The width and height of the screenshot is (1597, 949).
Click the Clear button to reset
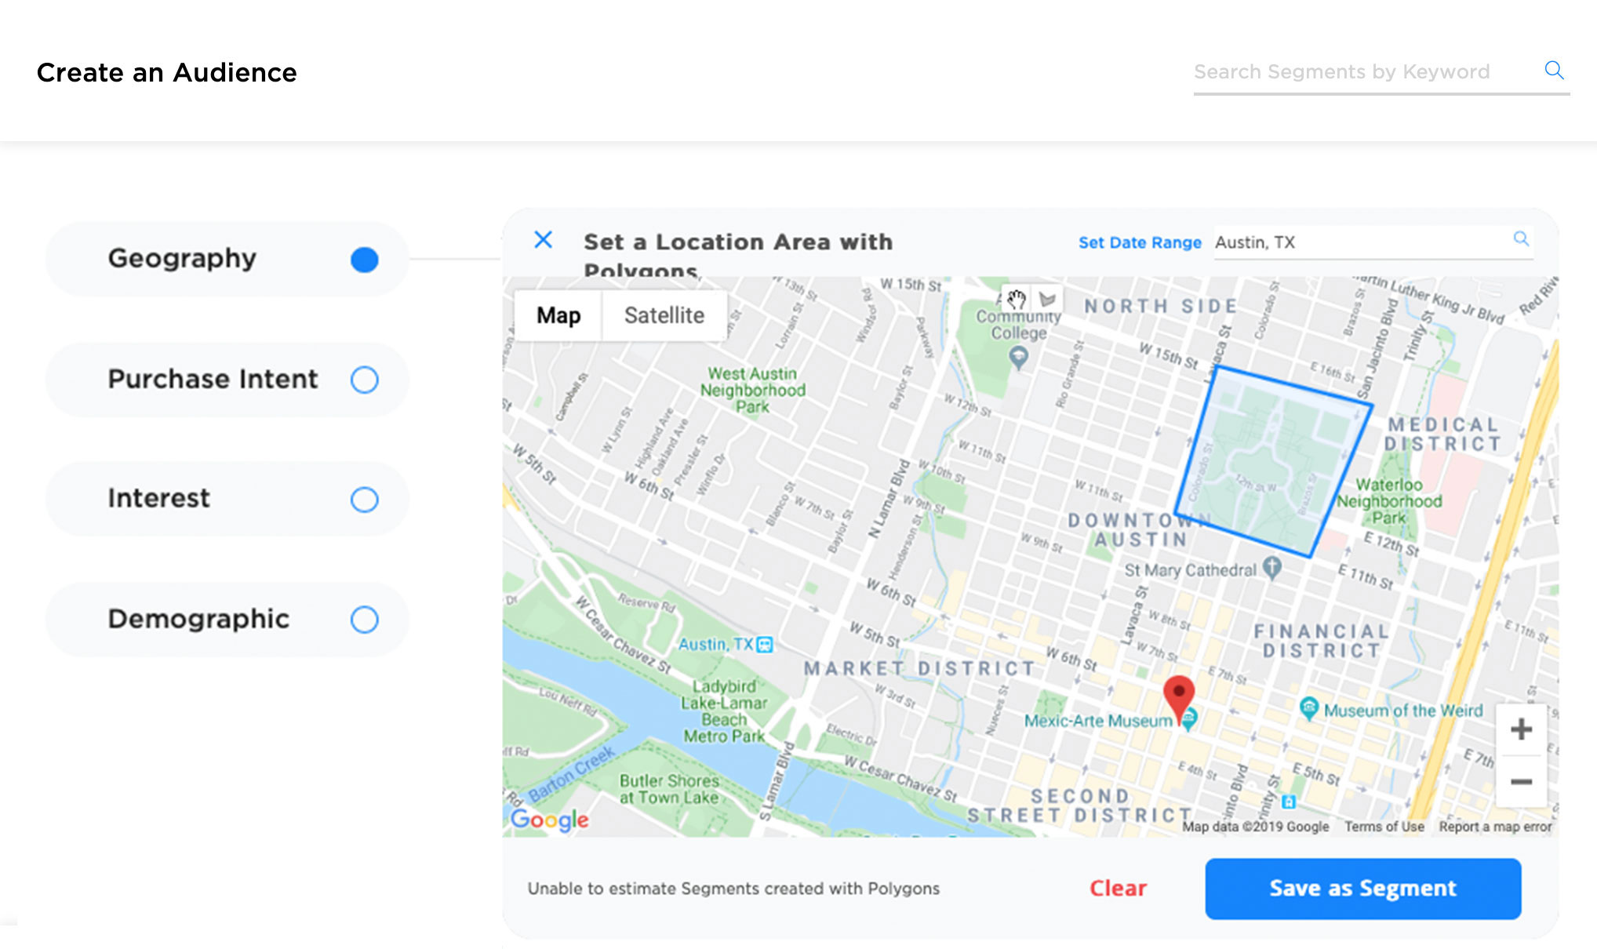(x=1122, y=888)
